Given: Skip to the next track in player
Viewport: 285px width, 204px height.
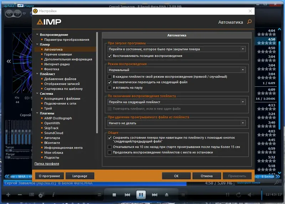Looking at the screenshot, I should pyautogui.click(x=155, y=195).
